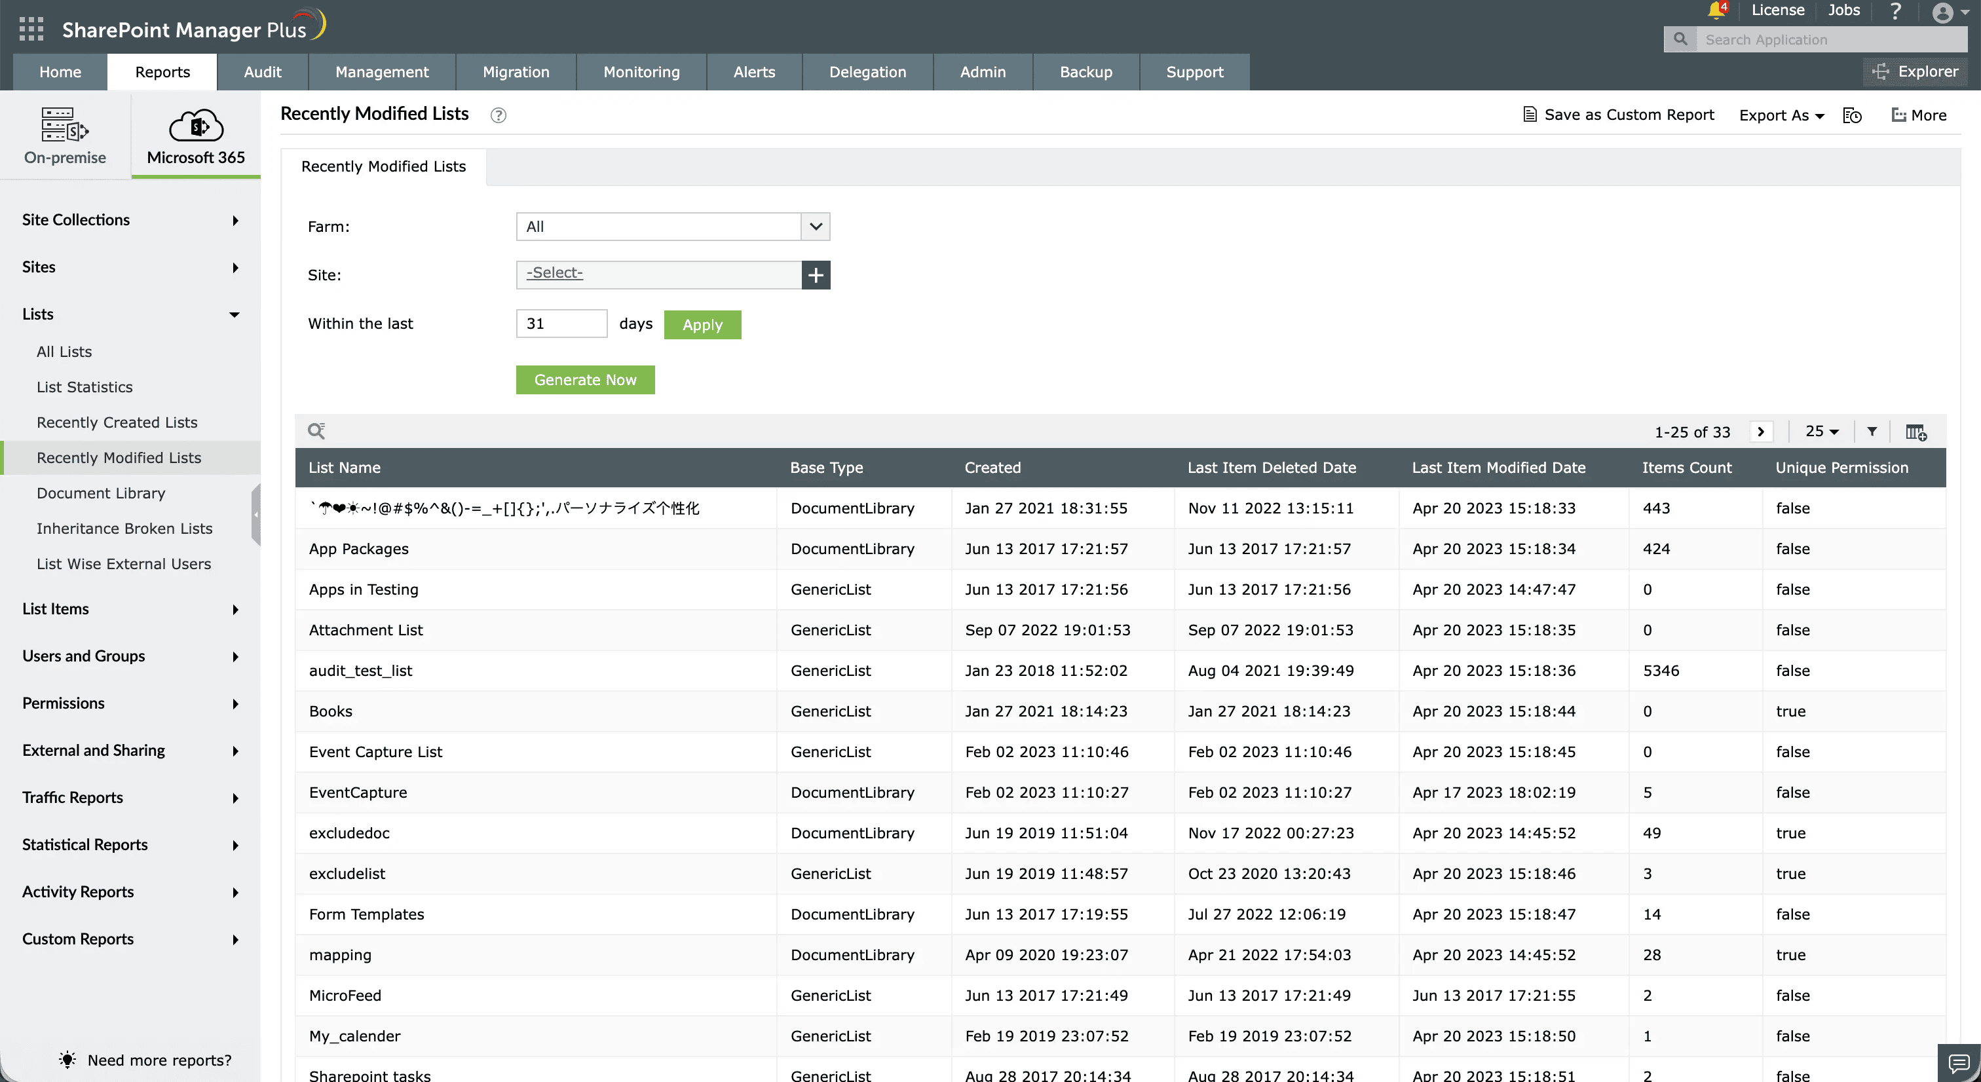Open the filter funnel icon
1981x1082 pixels.
(x=1872, y=432)
